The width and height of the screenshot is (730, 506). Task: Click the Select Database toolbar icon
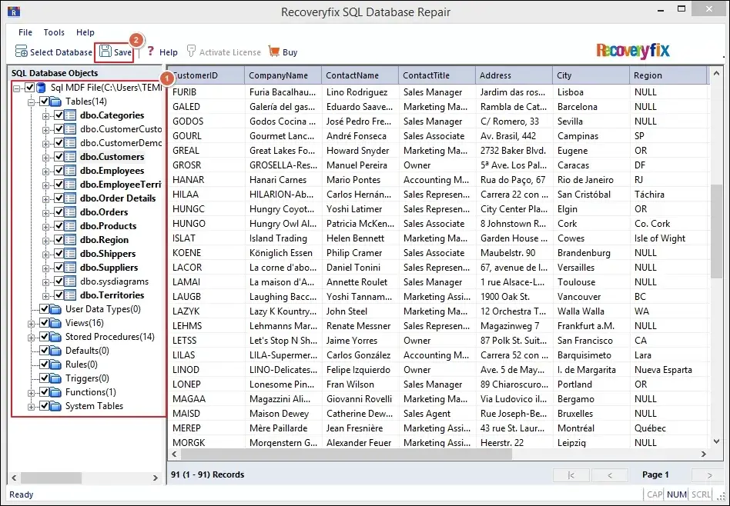click(x=22, y=52)
